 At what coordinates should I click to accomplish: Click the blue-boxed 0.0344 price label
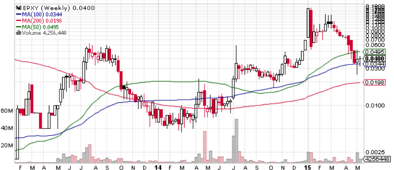(x=375, y=64)
